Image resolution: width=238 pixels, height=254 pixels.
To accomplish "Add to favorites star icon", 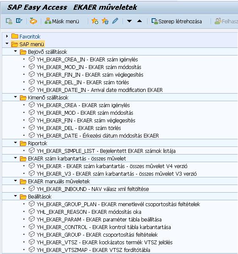I will 95,21.
